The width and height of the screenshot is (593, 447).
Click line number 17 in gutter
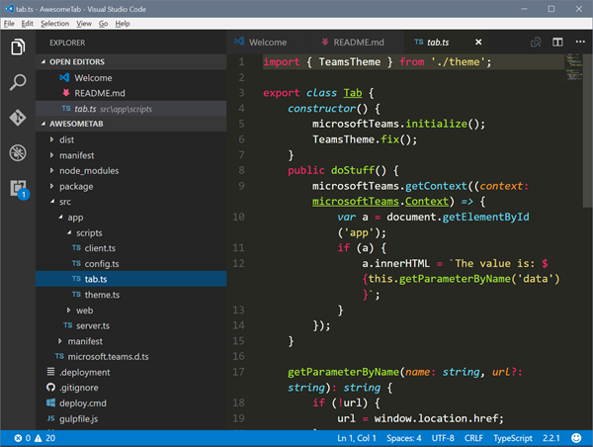coord(238,372)
